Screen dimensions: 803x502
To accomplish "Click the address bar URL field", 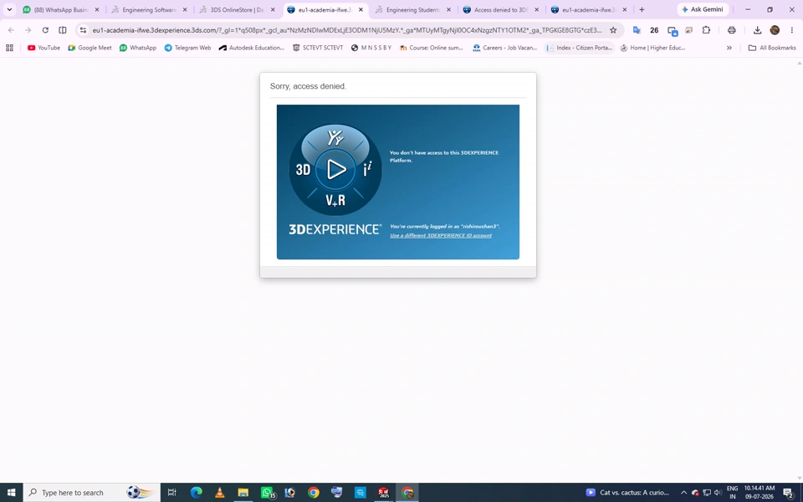I will coord(346,30).
